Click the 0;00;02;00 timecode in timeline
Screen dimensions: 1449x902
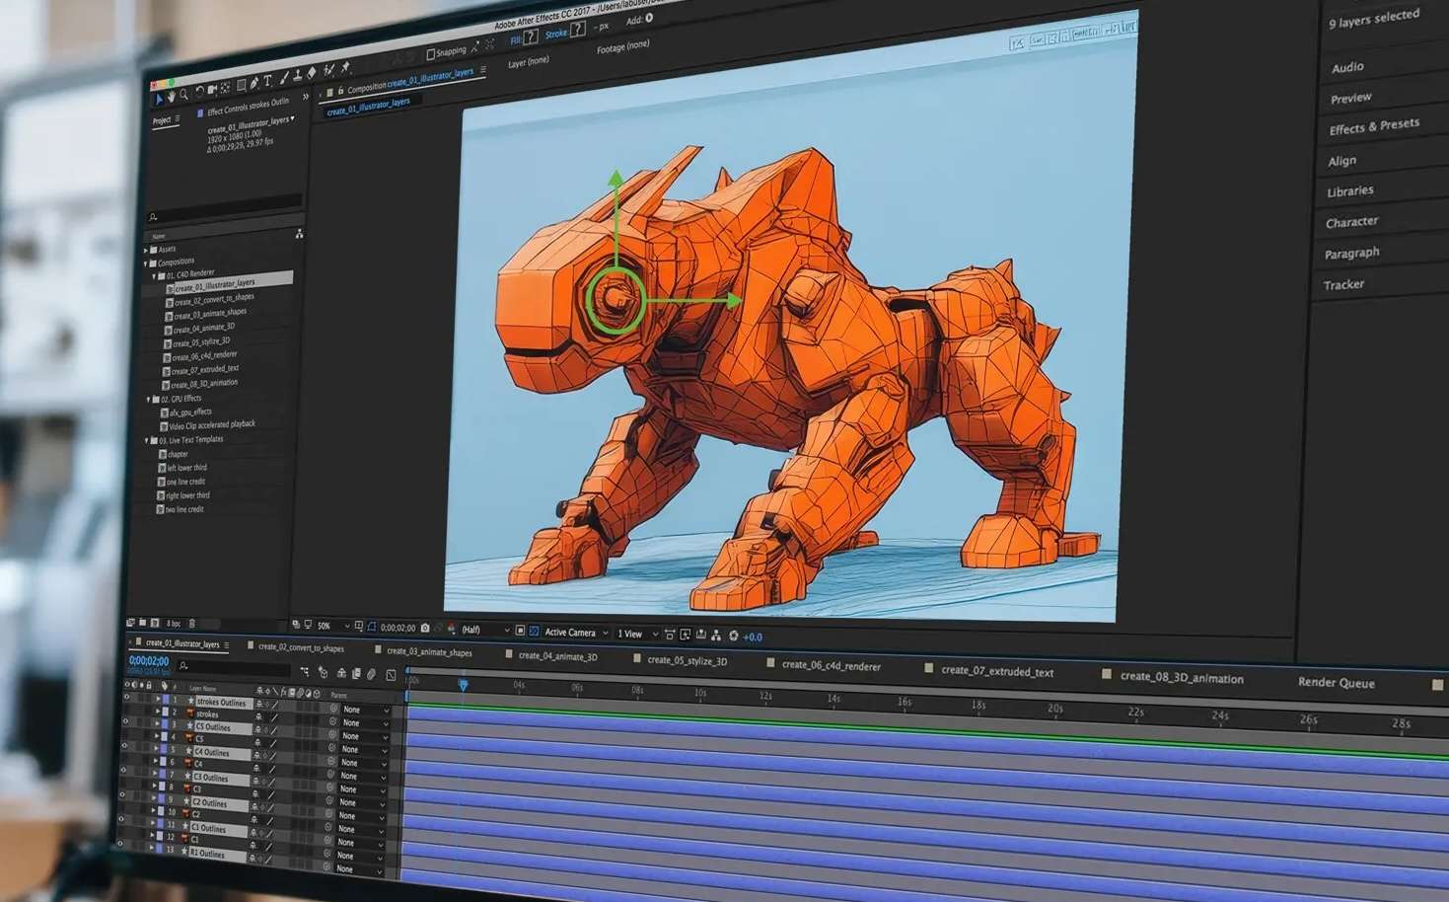click(148, 660)
